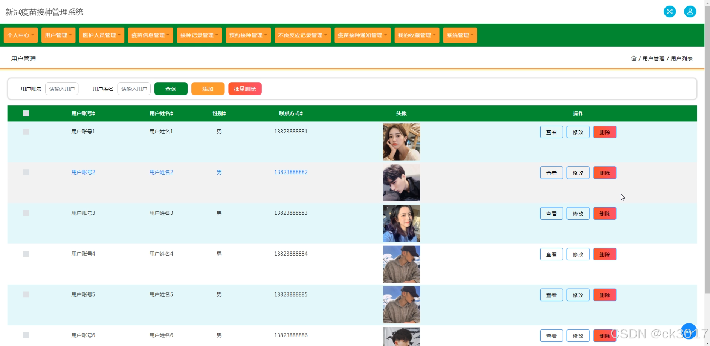This screenshot has width=710, height=346.
Task: Click the fullscreen toggle icon in header
Action: pyautogui.click(x=670, y=12)
